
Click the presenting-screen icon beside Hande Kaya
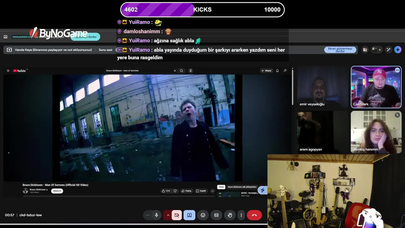(9, 50)
